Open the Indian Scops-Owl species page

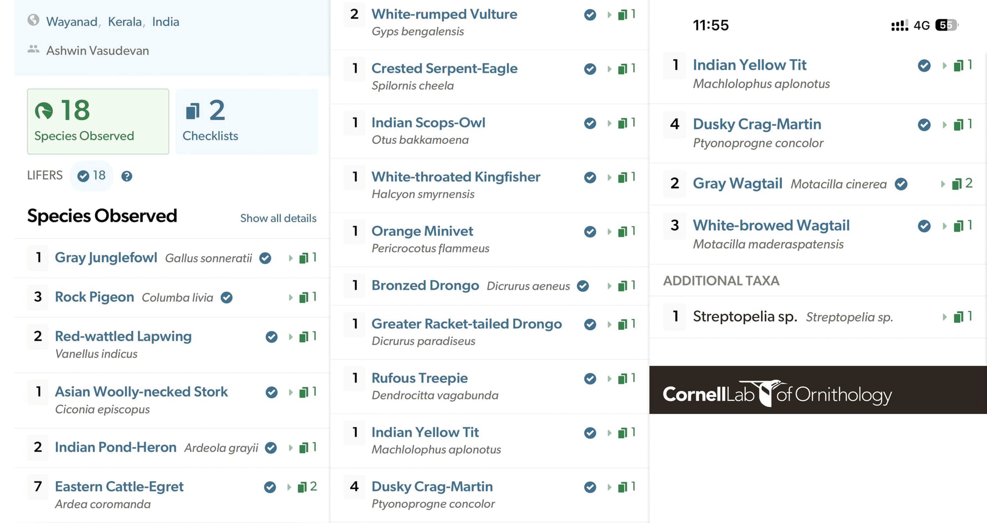428,122
